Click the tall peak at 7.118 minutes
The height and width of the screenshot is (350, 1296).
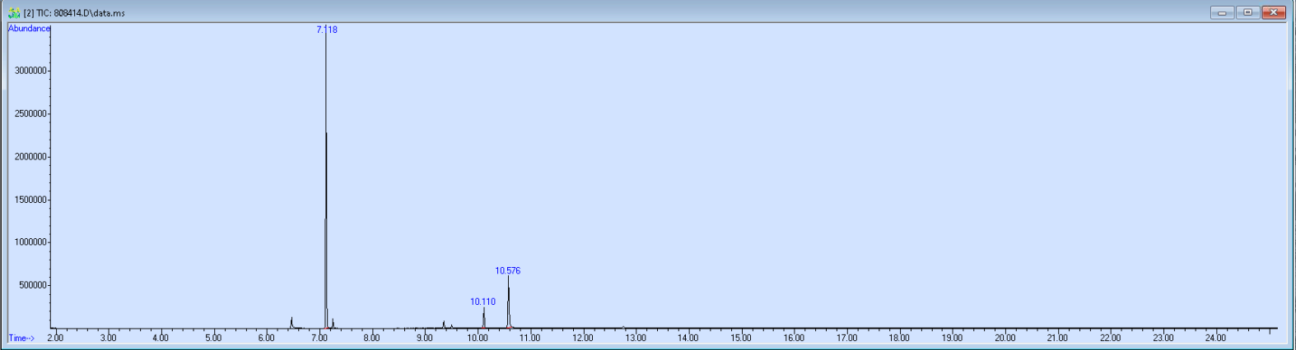click(x=326, y=181)
